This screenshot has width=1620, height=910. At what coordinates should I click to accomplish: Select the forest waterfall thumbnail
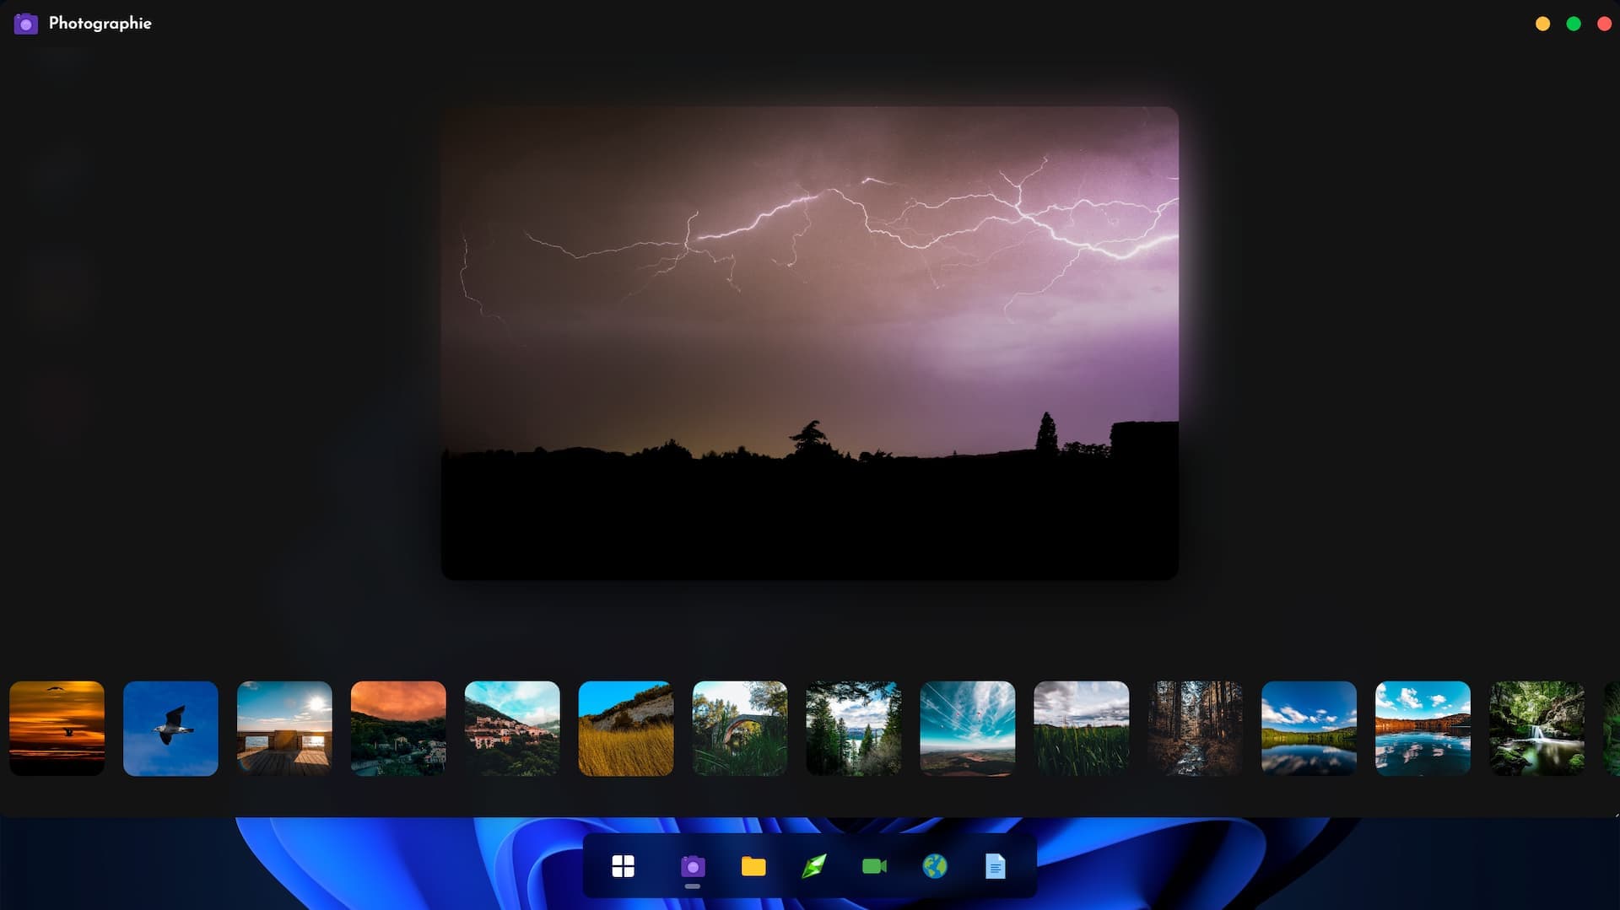click(x=1537, y=729)
